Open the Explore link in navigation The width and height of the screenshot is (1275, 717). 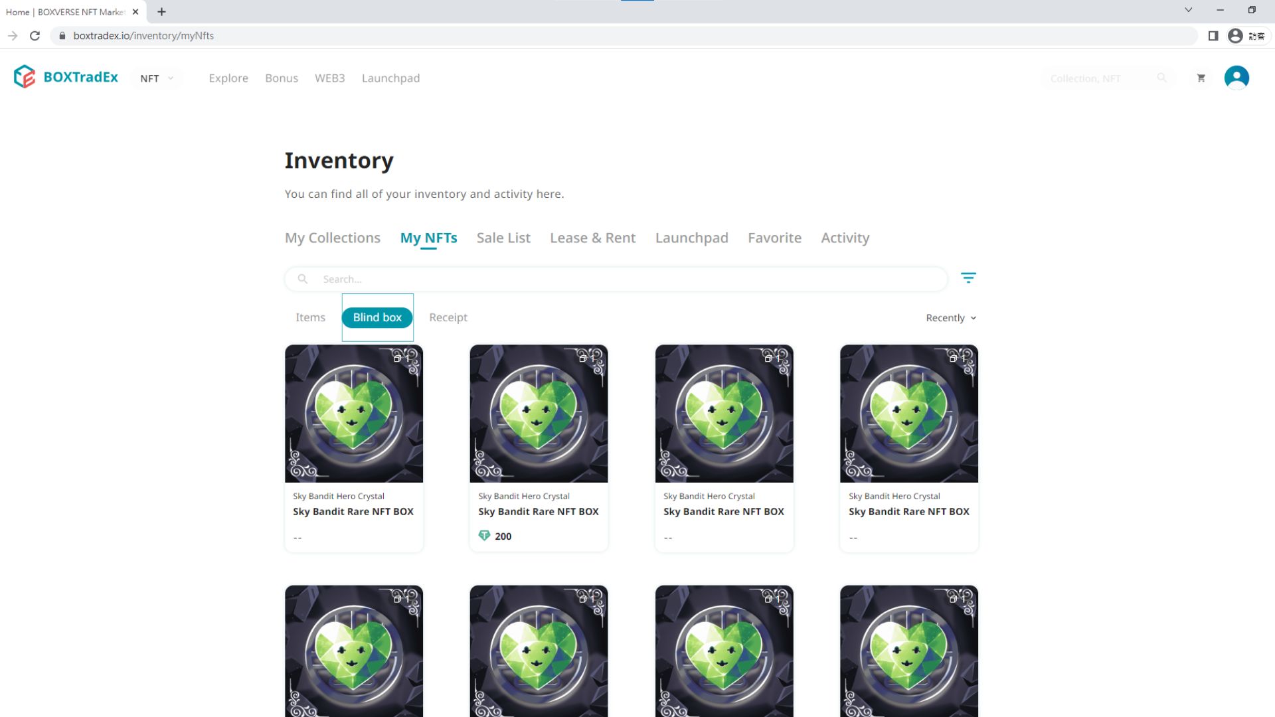coord(228,78)
